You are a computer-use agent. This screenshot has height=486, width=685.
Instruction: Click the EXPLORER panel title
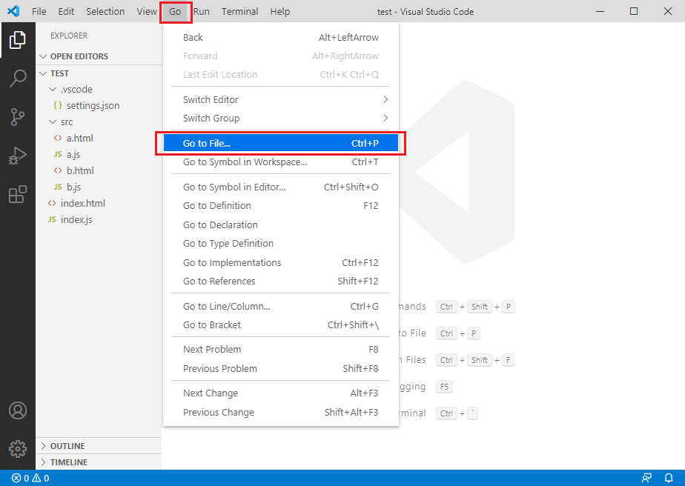pos(69,36)
